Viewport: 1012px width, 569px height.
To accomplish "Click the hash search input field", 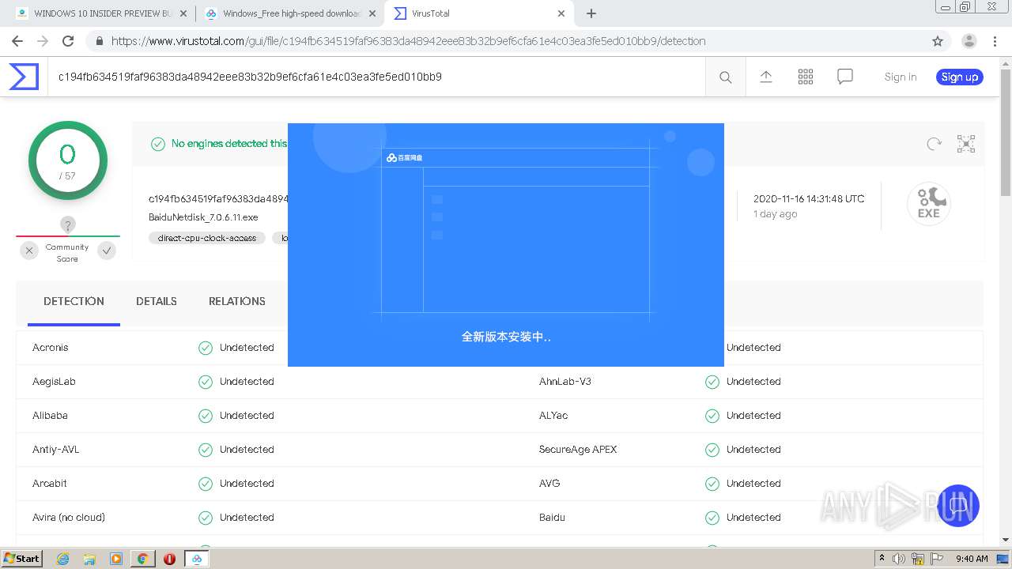I will point(376,77).
